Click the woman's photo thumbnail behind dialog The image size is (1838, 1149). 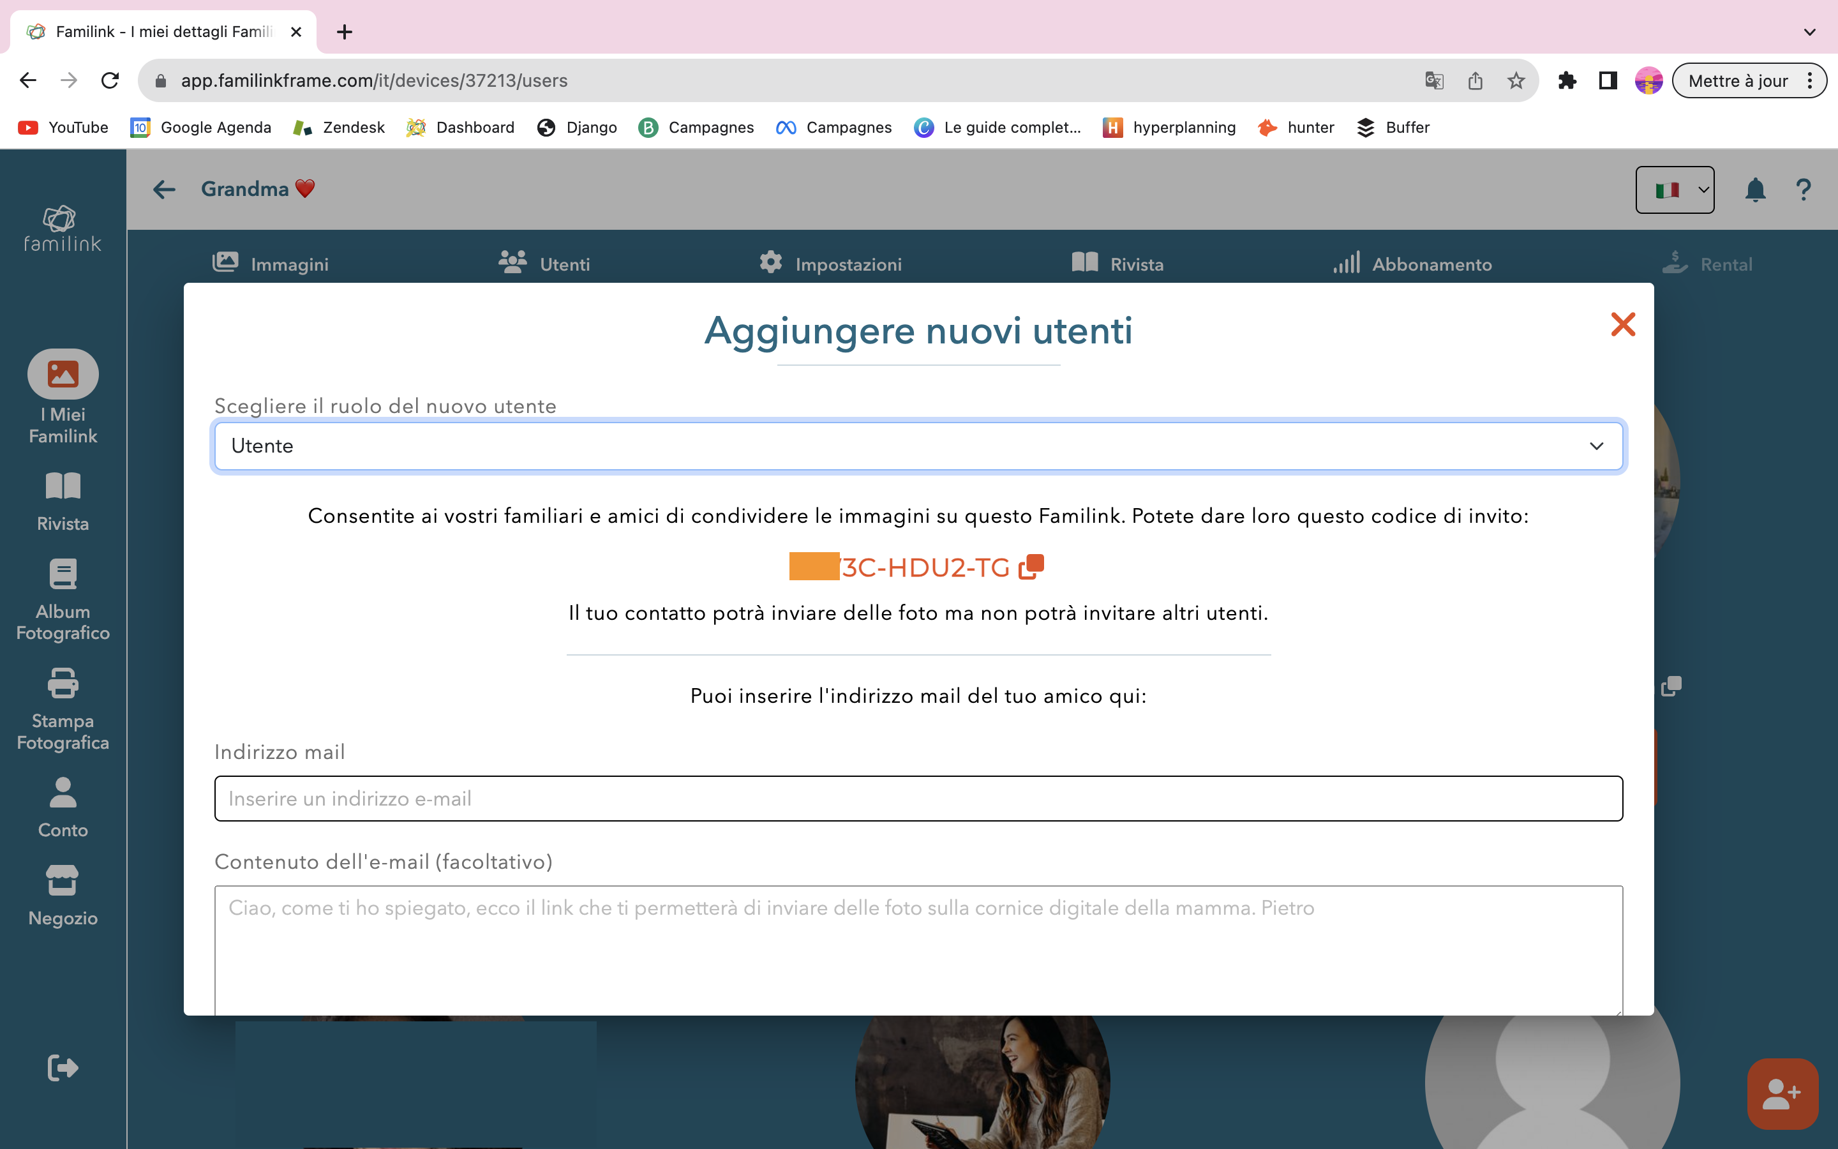(x=982, y=1082)
